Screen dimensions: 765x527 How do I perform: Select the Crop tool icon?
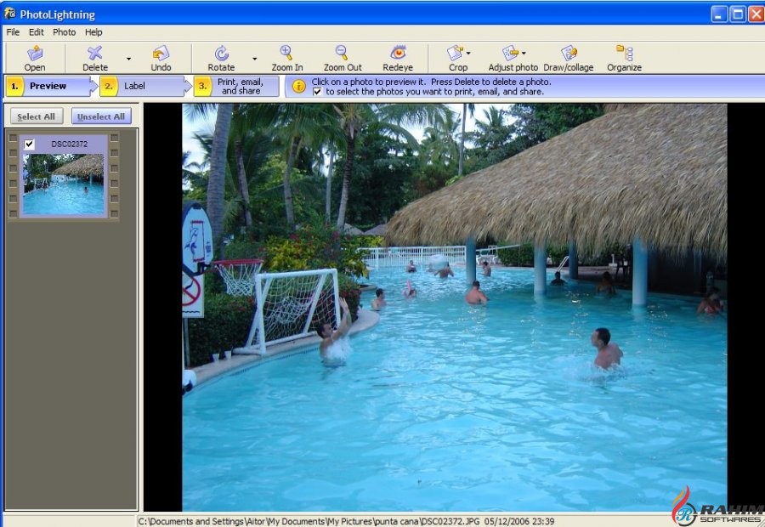point(456,53)
